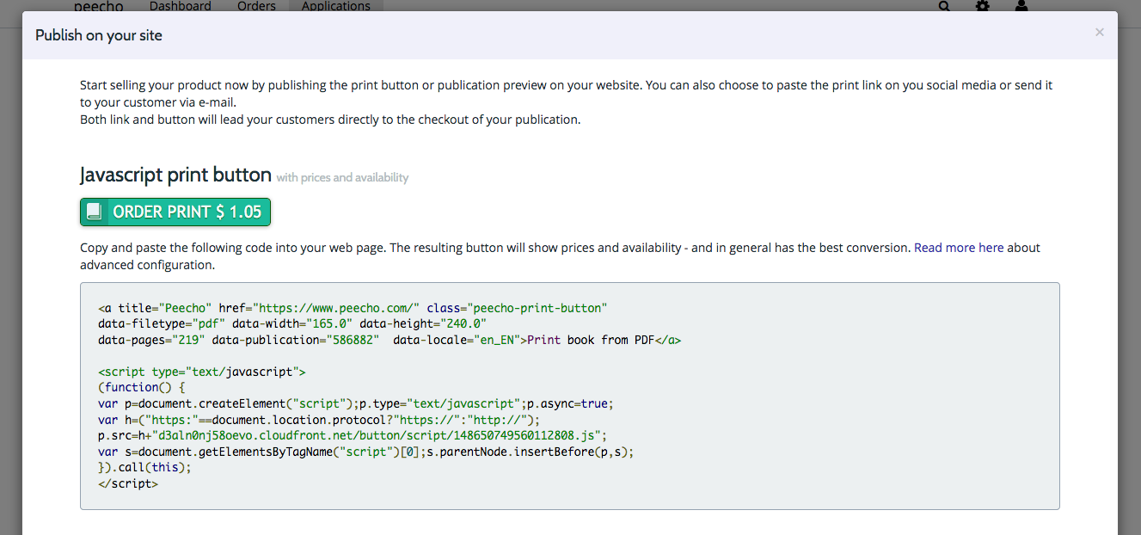This screenshot has width=1141, height=535.
Task: Click the book icon on Order Print button
Action: 95,212
